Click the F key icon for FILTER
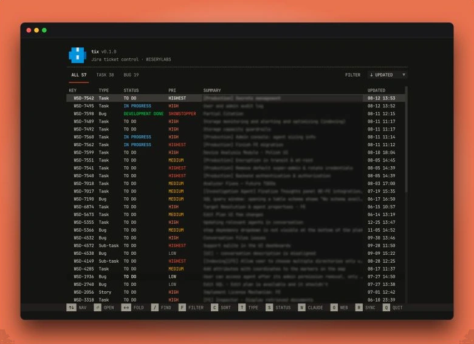The width and height of the screenshot is (474, 344). 182,308
